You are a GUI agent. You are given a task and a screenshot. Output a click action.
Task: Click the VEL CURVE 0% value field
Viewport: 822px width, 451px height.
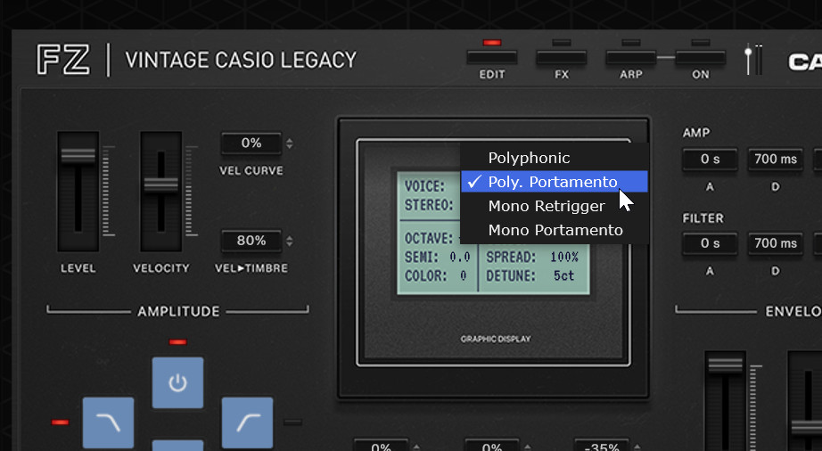[251, 143]
